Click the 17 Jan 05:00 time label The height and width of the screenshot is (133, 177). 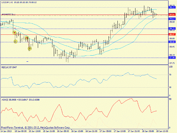(106, 131)
